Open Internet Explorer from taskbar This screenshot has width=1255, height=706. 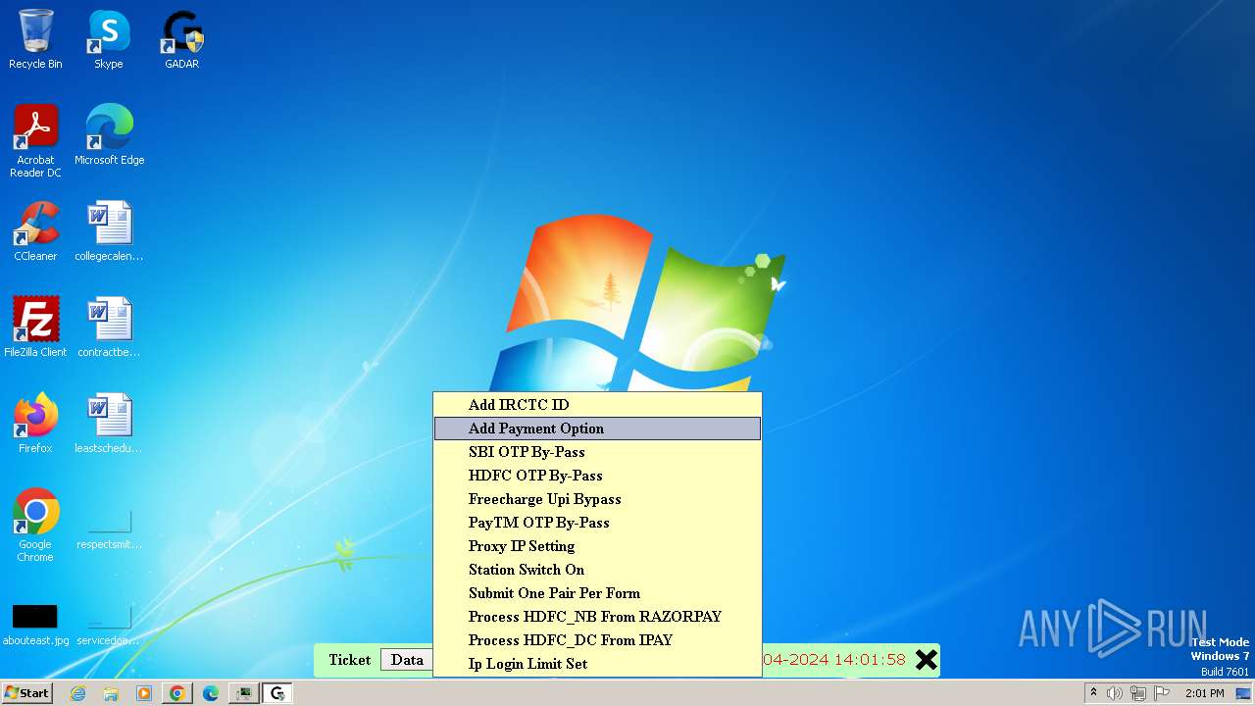click(77, 693)
